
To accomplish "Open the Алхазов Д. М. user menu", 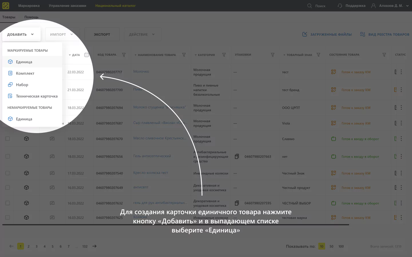I will 390,6.
